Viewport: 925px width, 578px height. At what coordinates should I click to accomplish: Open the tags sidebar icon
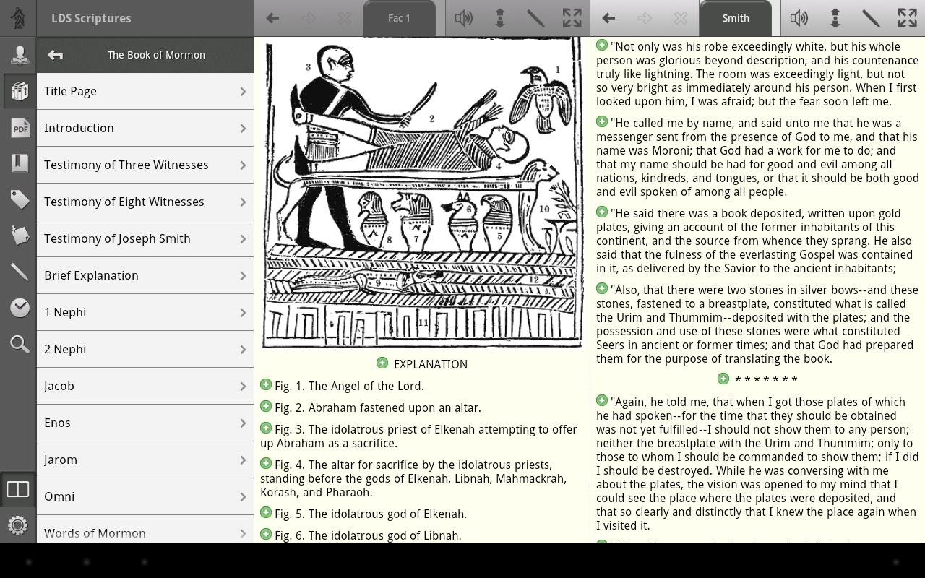(20, 199)
